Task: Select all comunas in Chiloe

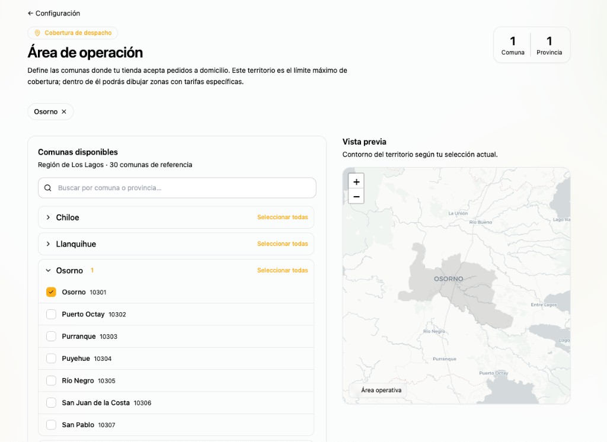Action: click(x=282, y=217)
